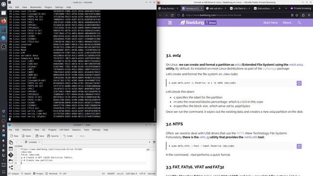Switch to 'Disk enclosure' Firefox tab
Viewport: 313px width, 176px height.
coord(264,8)
